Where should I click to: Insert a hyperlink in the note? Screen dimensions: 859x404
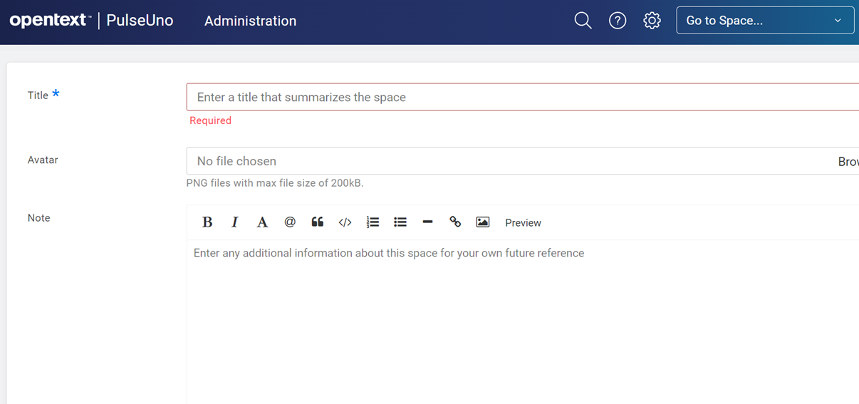point(455,222)
